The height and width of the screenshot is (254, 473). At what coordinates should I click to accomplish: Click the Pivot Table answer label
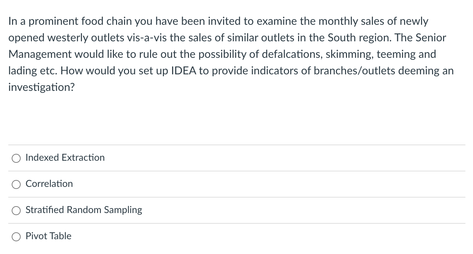(x=48, y=236)
